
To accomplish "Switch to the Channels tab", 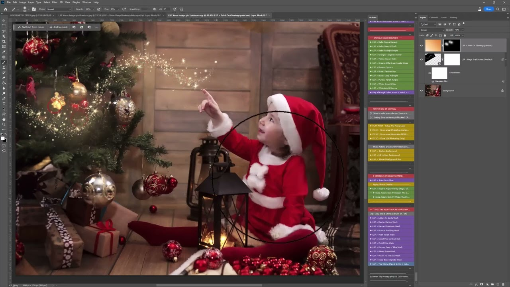I will [x=433, y=18].
